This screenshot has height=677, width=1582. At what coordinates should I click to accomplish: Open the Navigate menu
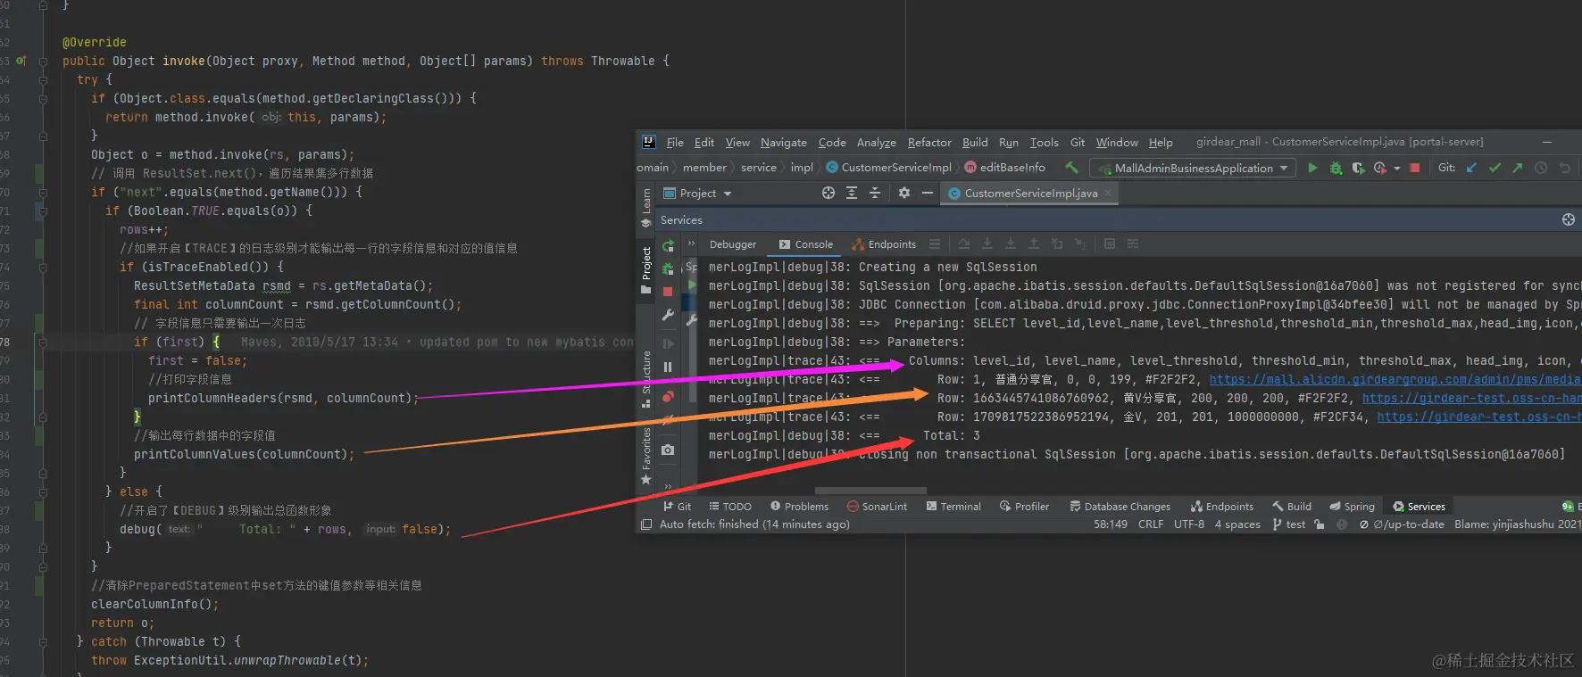coord(784,142)
